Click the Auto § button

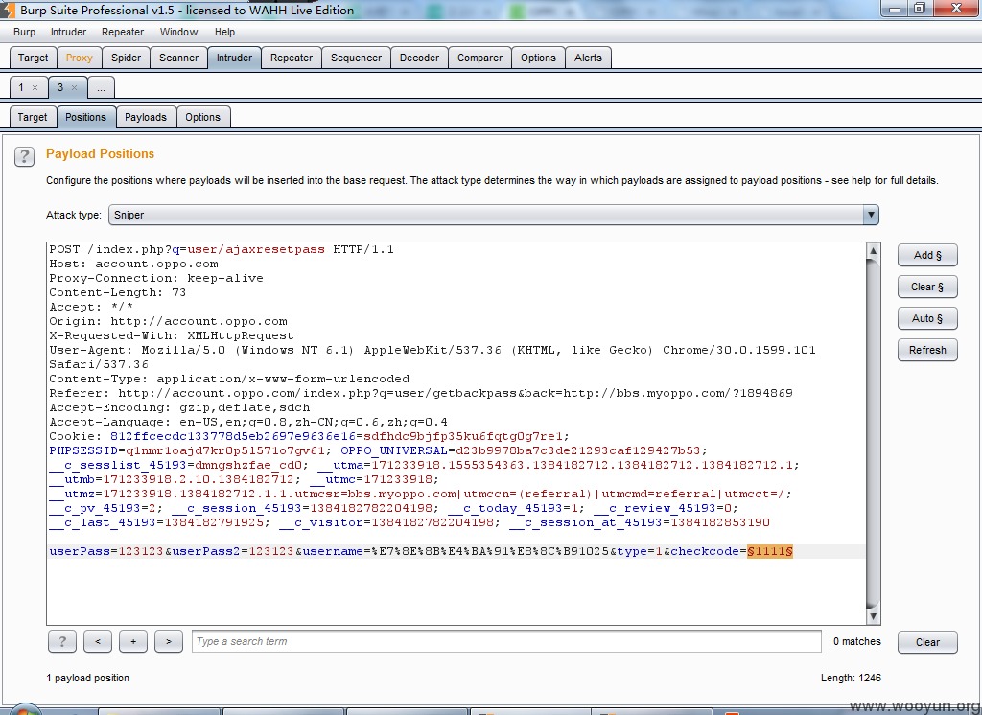pos(927,318)
